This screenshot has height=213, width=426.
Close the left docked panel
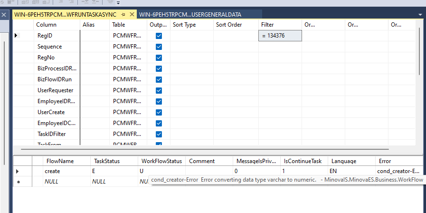4,15
